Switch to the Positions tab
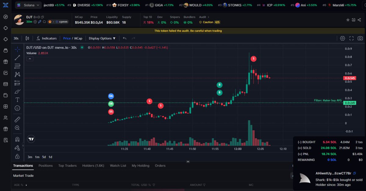Viewport: 366px width, 191px height. (x=45, y=166)
